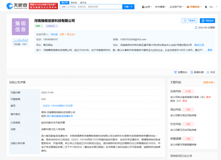Open the 应用 apps dropdown
Viewport: 221px width, 160px height.
147,7
